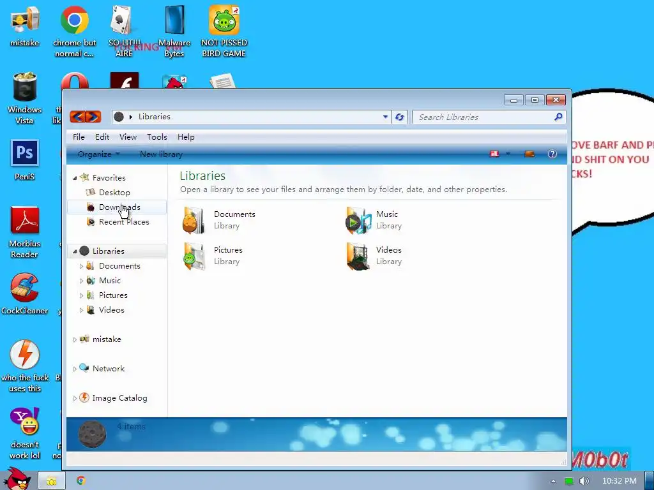Viewport: 654px width, 490px height.
Task: Collapse the Libraries tree section
Action: 75,251
